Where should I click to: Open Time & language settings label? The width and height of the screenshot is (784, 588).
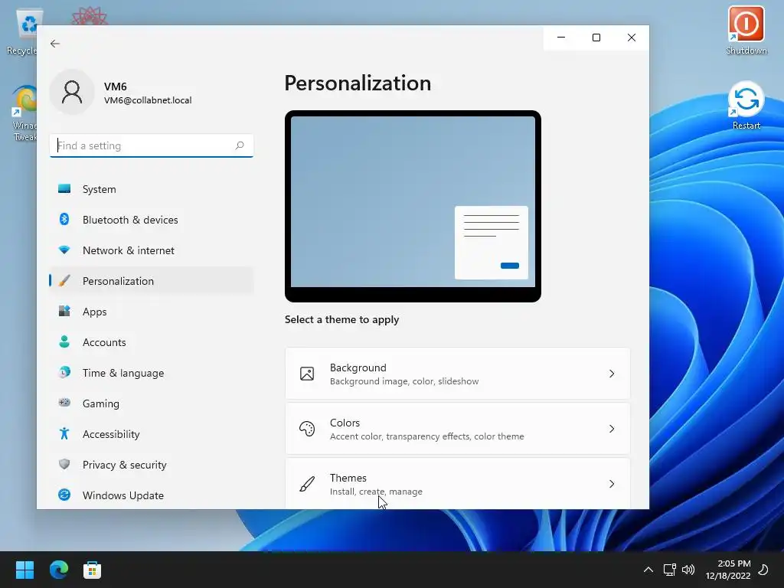click(x=123, y=373)
